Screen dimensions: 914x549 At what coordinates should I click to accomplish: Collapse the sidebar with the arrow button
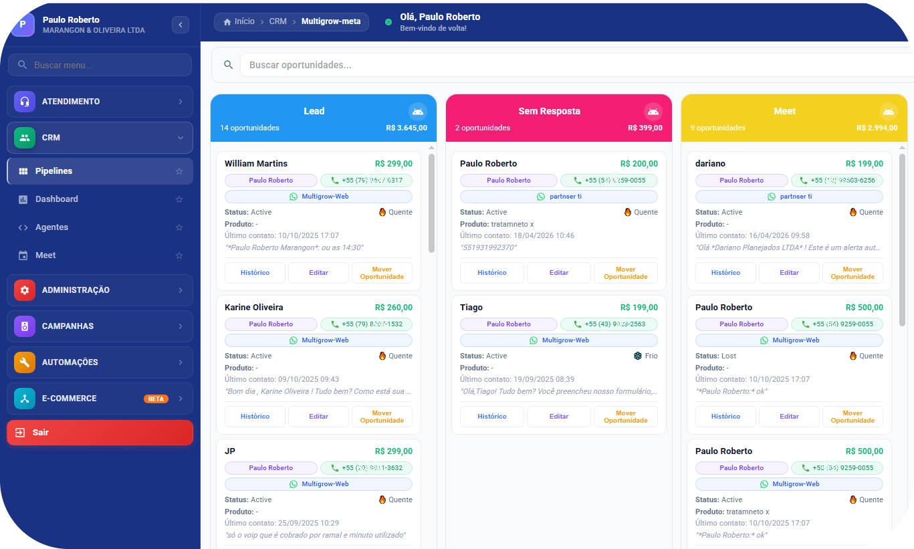tap(181, 25)
